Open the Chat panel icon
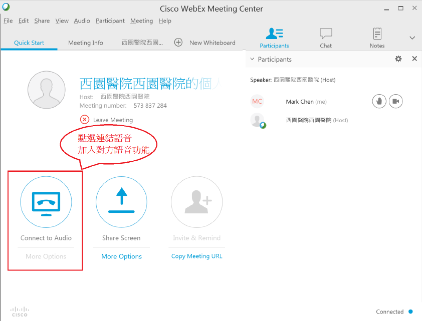The width and height of the screenshot is (422, 321). coord(326,34)
